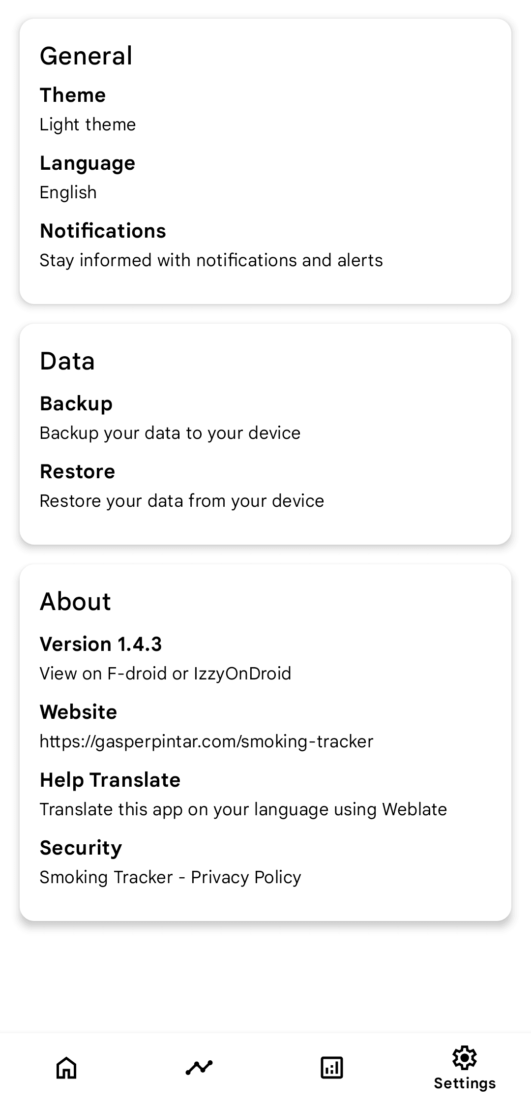
Task: Open the gasperpintar.com website link
Action: click(206, 726)
